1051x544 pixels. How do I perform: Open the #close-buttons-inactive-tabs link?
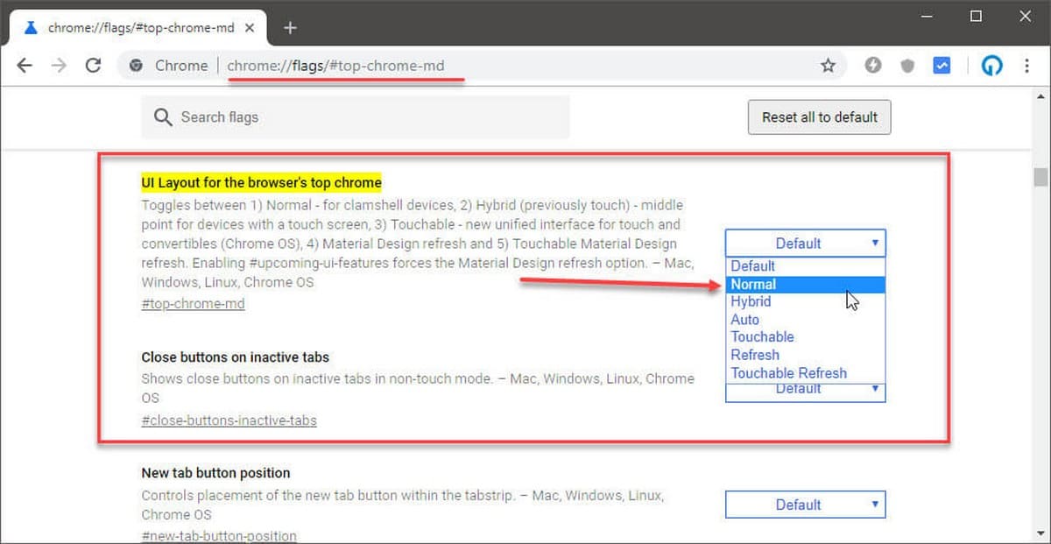(x=229, y=420)
